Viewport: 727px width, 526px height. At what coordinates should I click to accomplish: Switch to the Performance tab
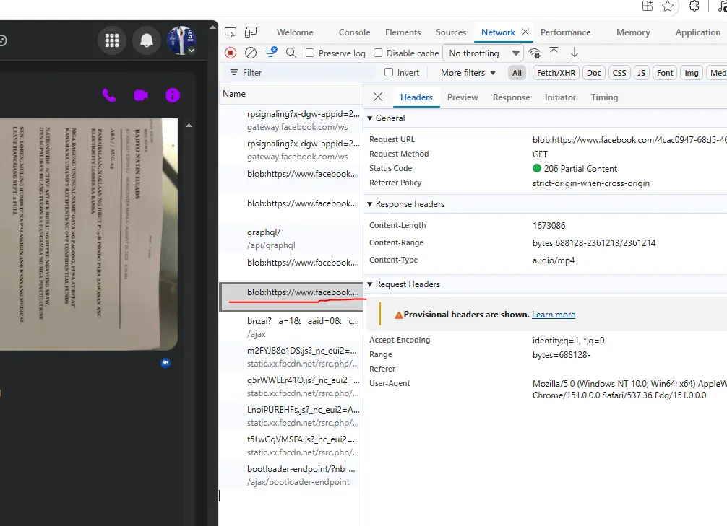[565, 32]
